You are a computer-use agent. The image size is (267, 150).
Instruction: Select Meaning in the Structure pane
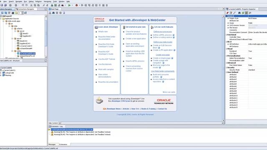click(x=8, y=75)
